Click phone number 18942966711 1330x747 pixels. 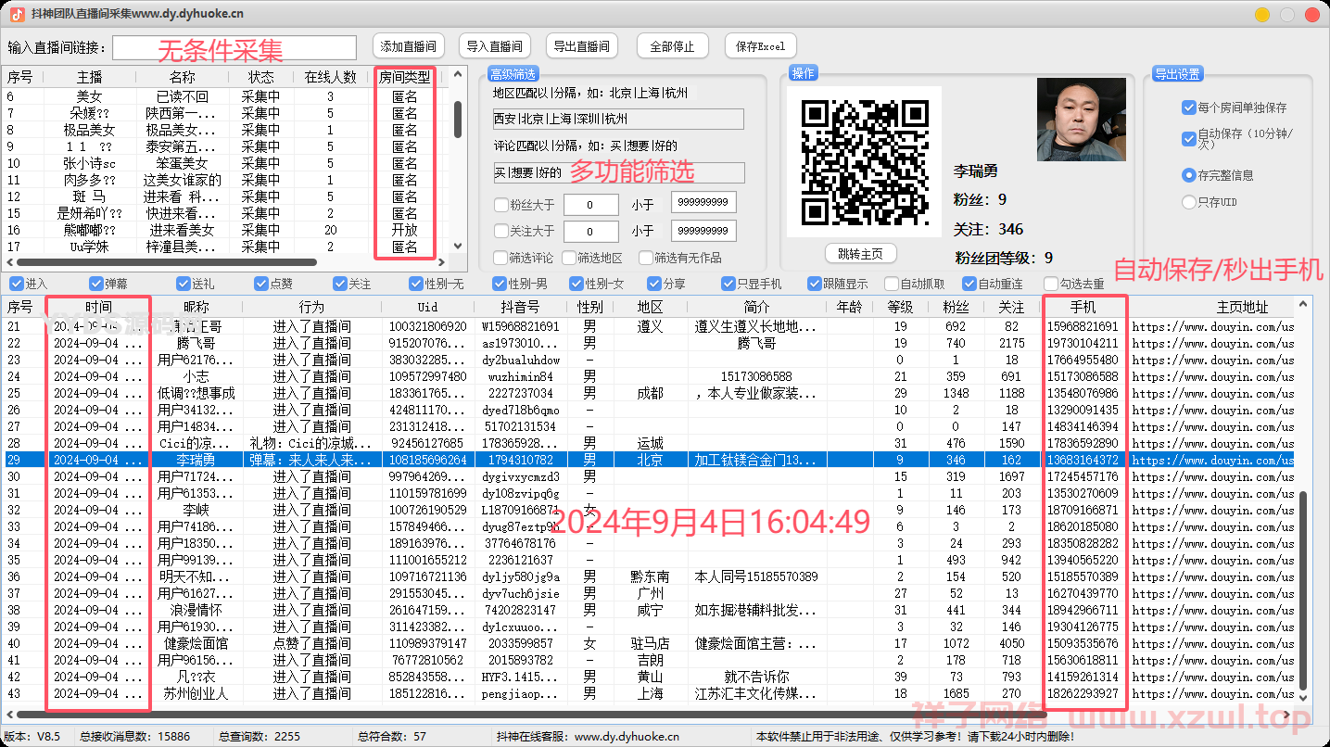point(1083,610)
